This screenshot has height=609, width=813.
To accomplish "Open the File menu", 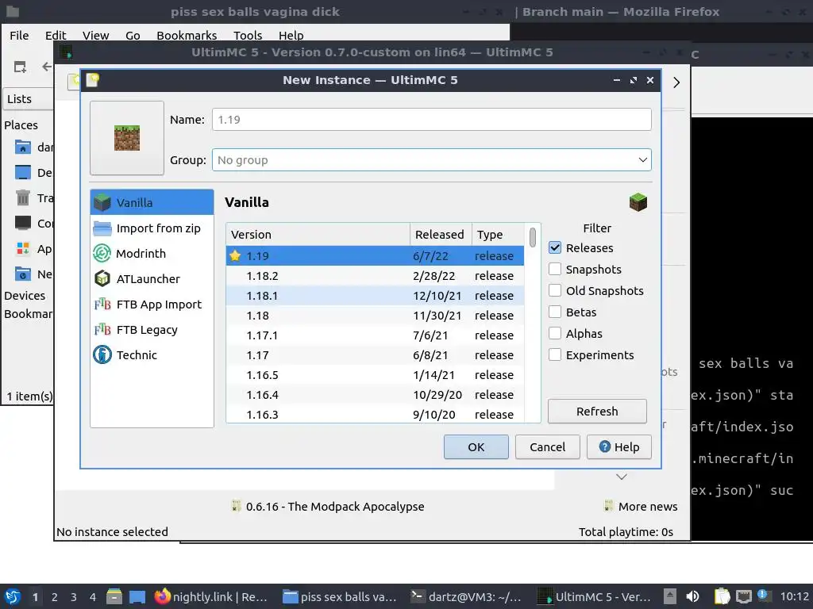I will [19, 35].
